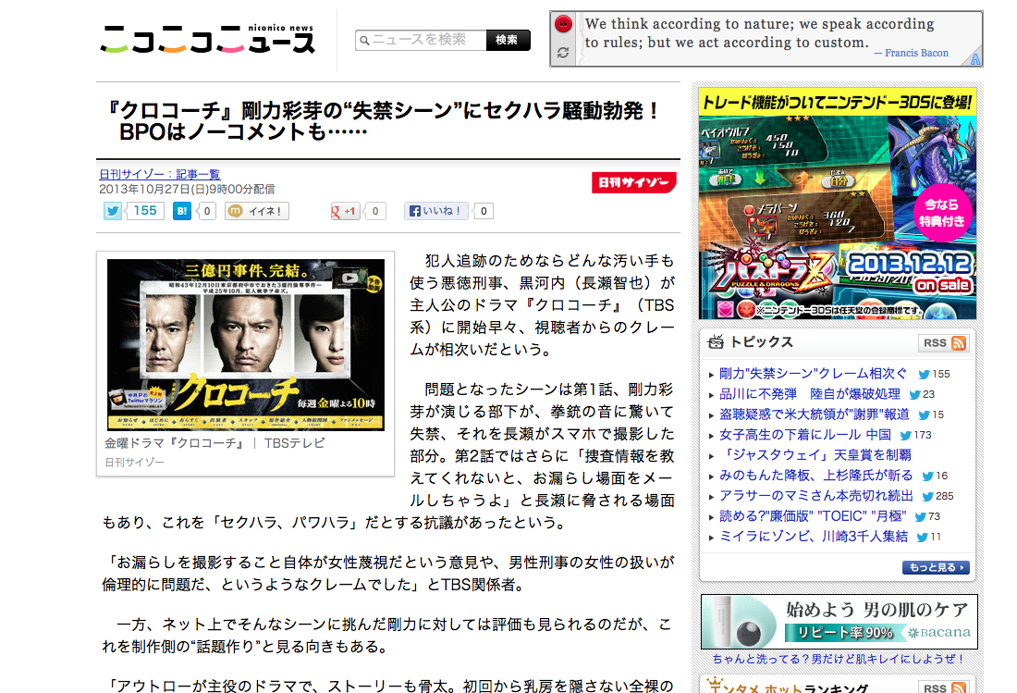Open 日刊サイゾー：記事一覧 link

coord(160,174)
